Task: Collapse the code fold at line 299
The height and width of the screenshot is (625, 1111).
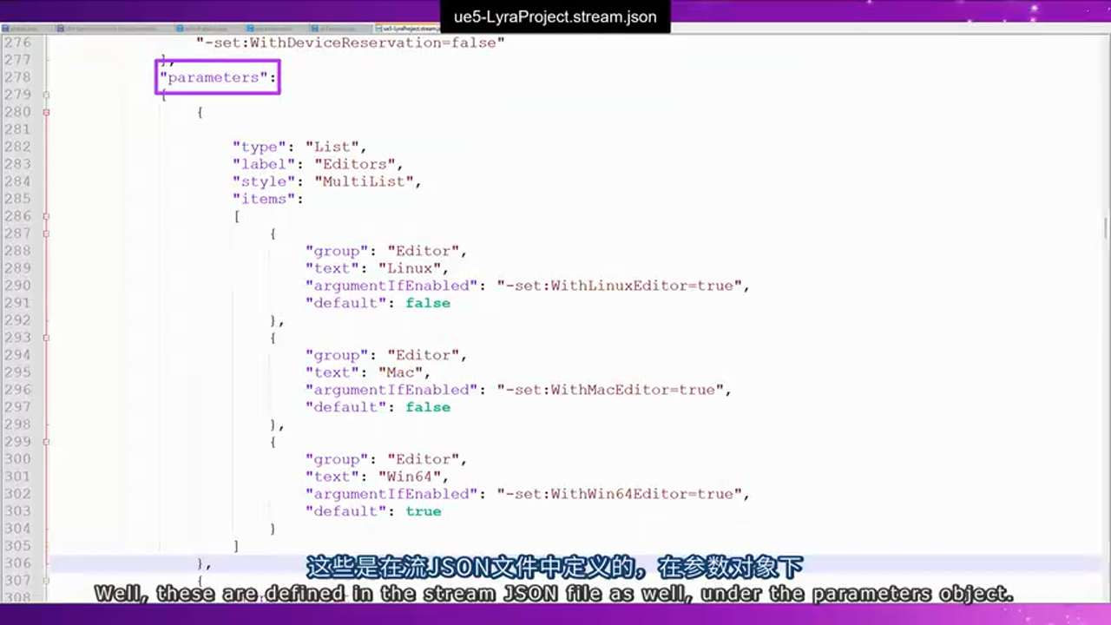Action: pyautogui.click(x=45, y=441)
